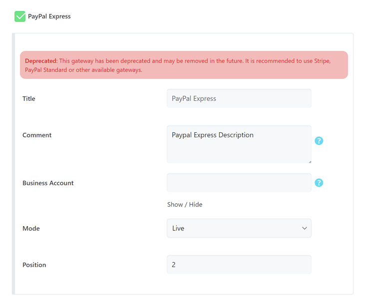Open the help icon beside Comment

(x=319, y=141)
